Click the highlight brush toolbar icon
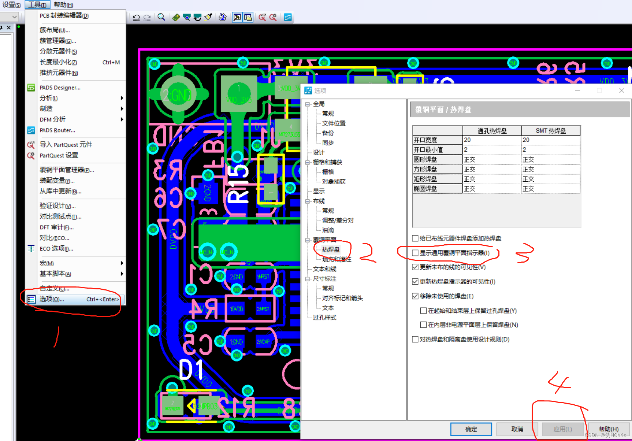 click(208, 17)
